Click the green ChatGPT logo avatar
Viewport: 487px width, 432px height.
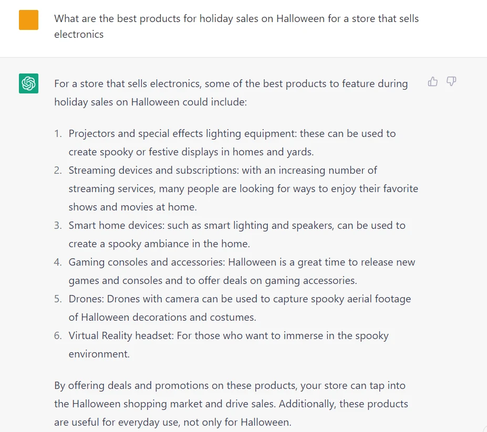[x=28, y=83]
